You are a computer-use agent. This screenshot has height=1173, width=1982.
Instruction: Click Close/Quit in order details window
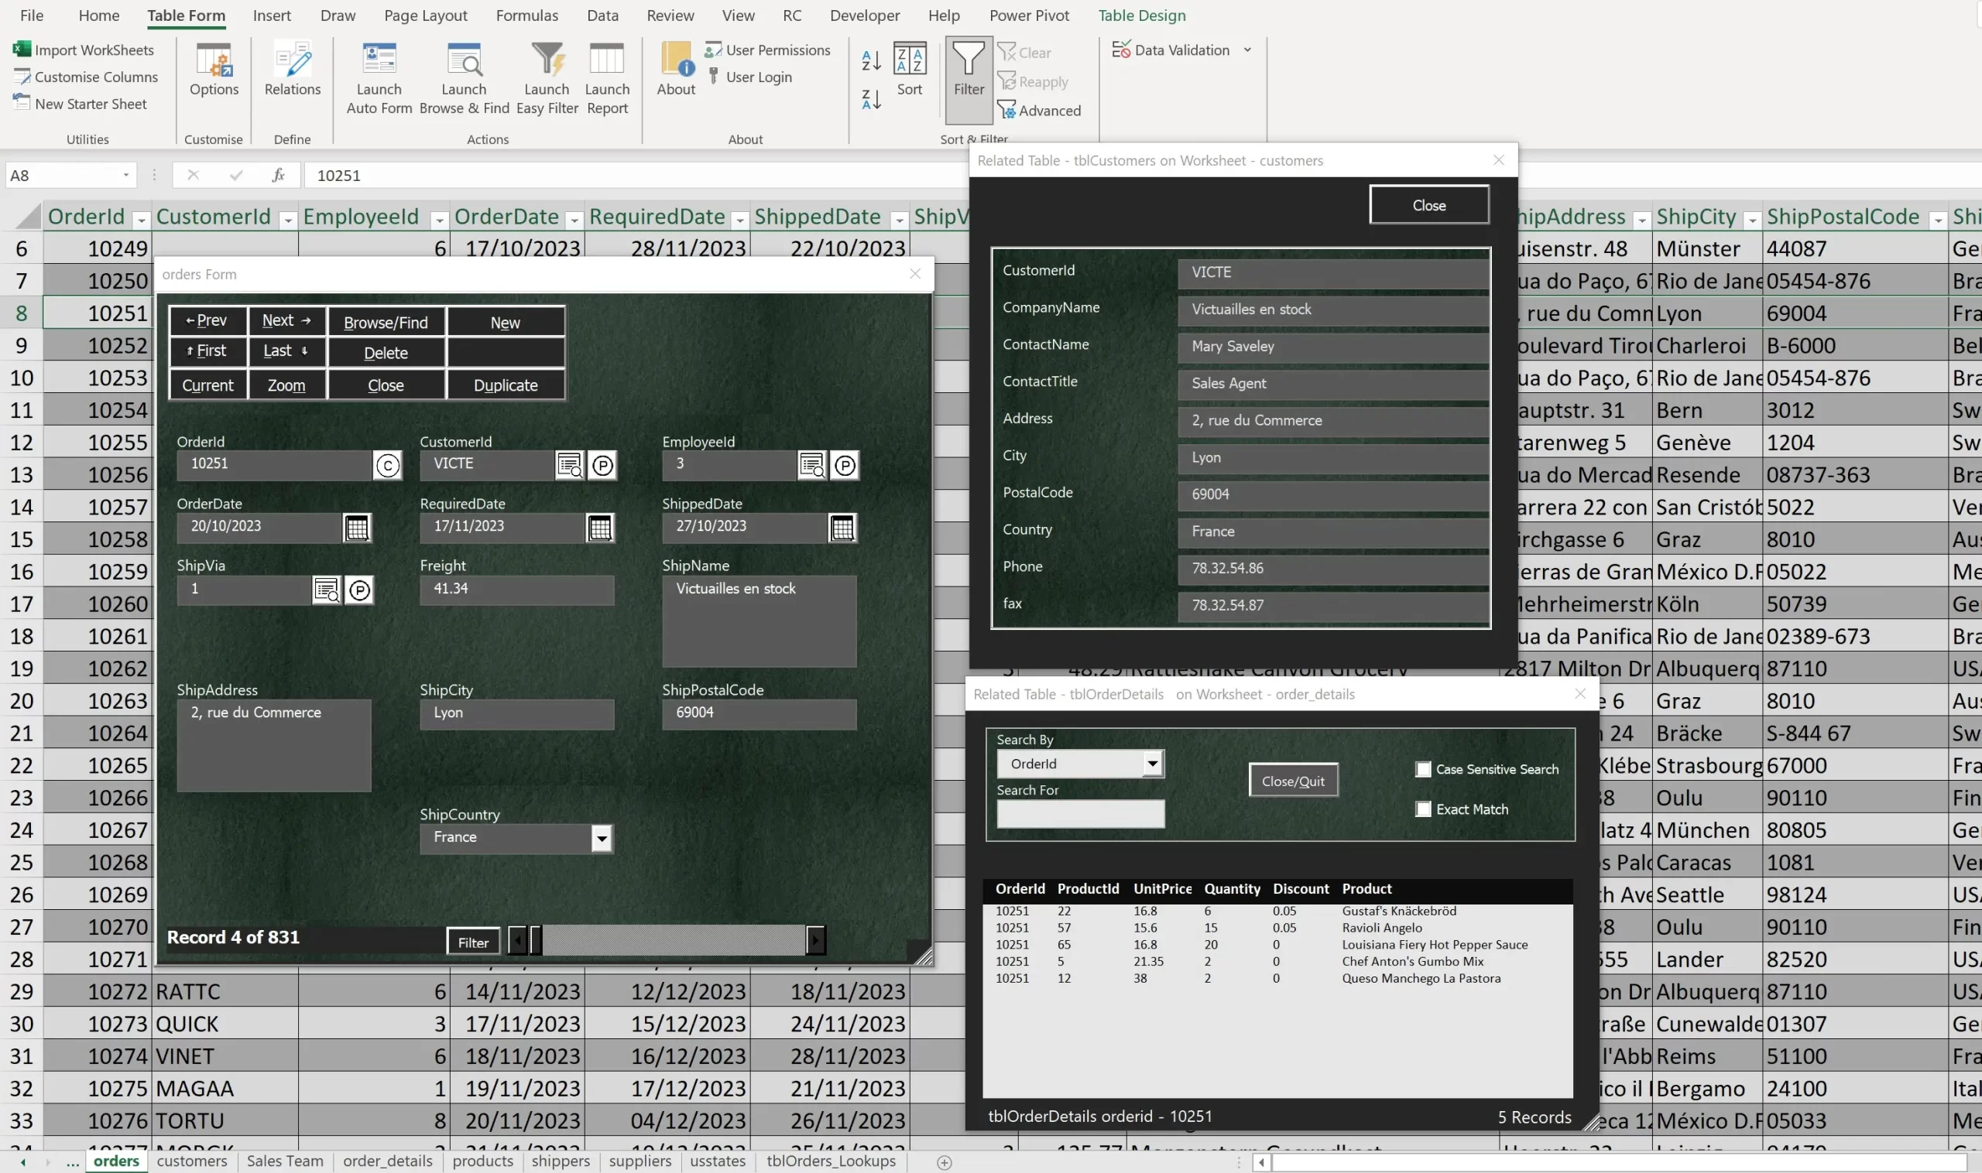1292,781
